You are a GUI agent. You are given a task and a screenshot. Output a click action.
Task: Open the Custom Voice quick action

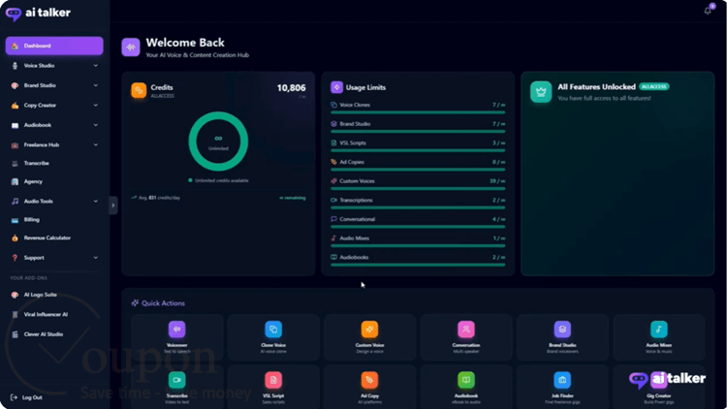tap(369, 337)
